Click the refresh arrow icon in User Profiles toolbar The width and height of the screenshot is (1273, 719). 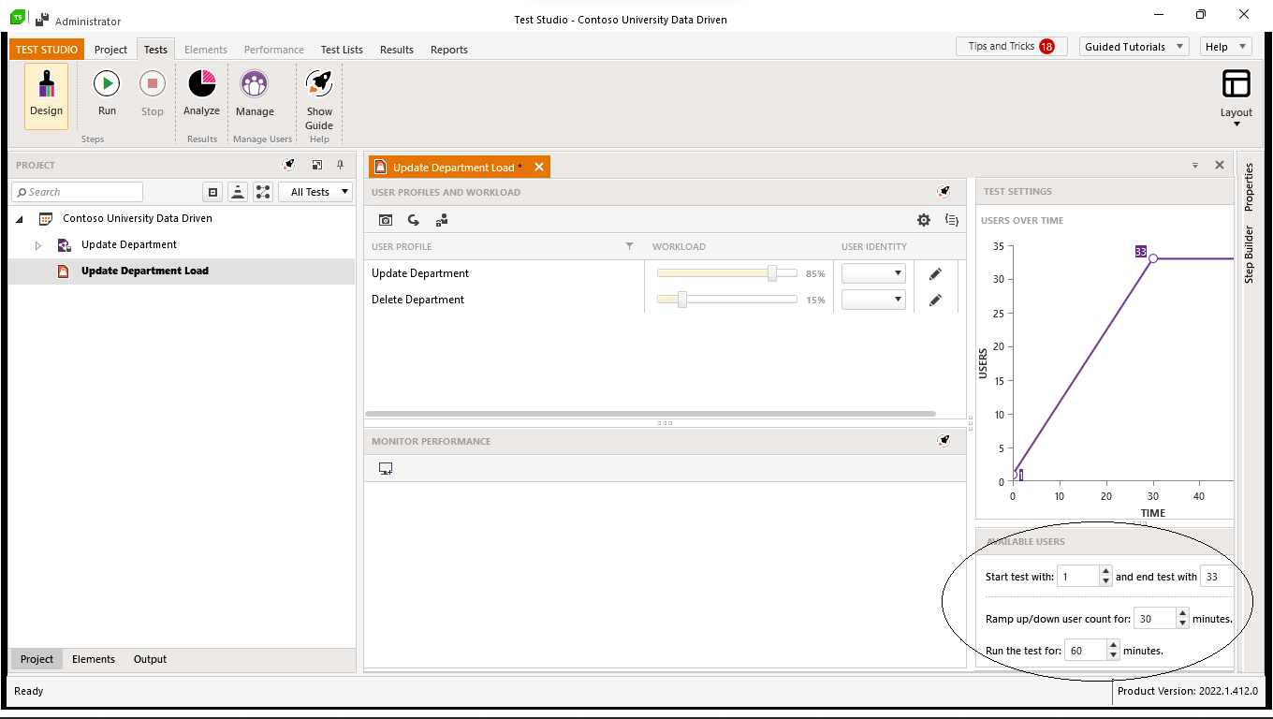(414, 220)
